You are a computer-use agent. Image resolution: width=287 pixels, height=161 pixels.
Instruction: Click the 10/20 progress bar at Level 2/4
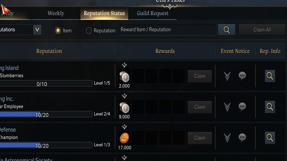coord(46,114)
